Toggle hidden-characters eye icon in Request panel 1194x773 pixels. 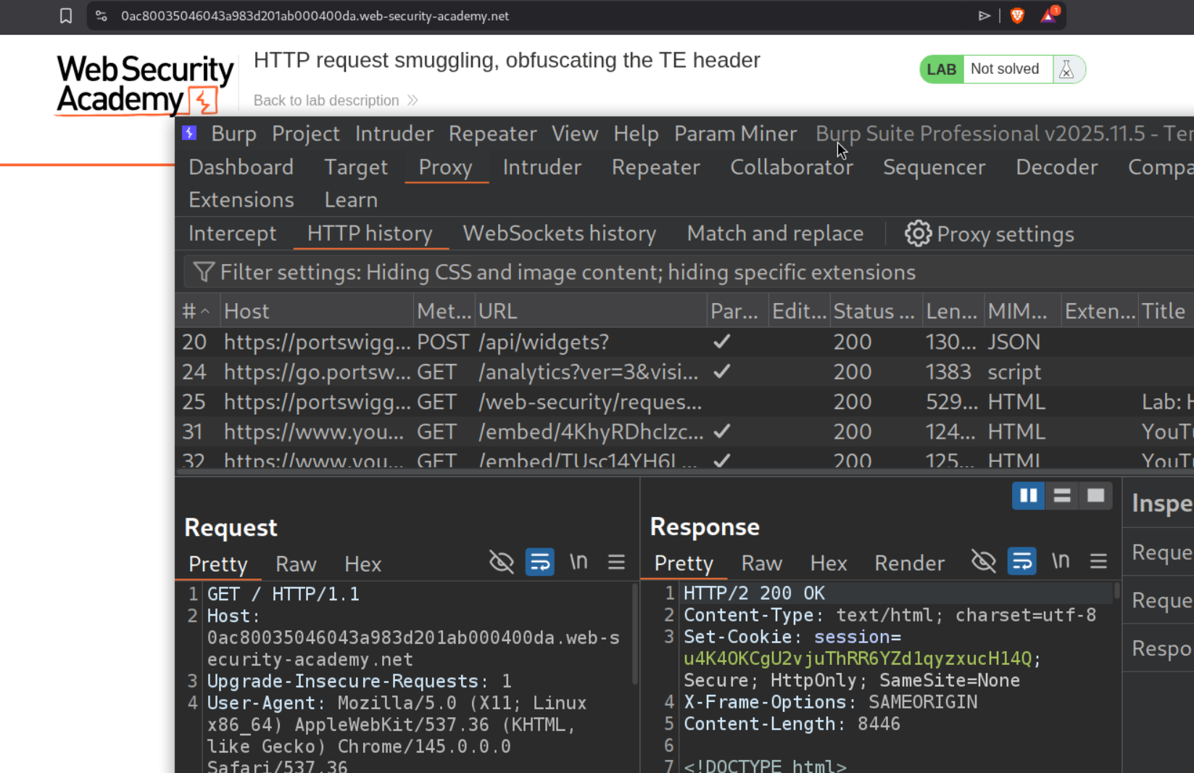tap(501, 562)
